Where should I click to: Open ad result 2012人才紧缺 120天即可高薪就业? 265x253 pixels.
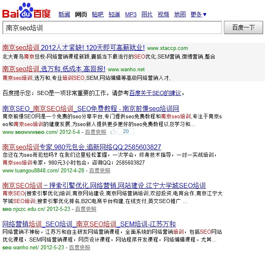[x=73, y=48]
